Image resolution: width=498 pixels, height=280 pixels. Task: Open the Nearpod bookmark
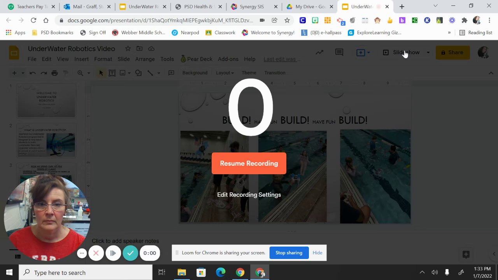click(185, 33)
